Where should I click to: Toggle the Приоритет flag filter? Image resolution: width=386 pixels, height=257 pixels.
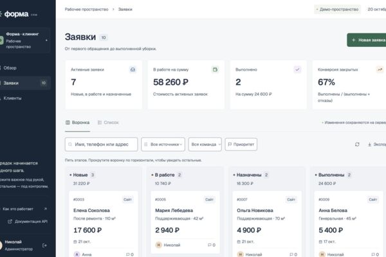coord(241,145)
